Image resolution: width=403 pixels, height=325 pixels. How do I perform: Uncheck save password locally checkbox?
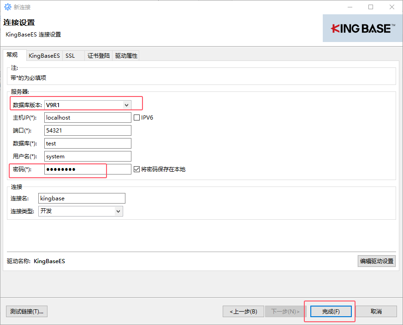click(136, 169)
